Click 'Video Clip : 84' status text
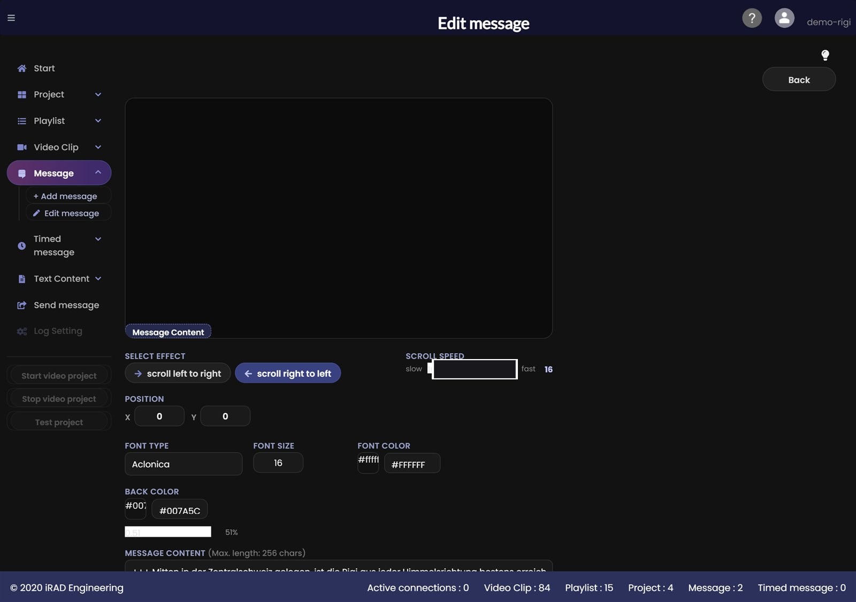Image resolution: width=856 pixels, height=602 pixels. pyautogui.click(x=517, y=588)
